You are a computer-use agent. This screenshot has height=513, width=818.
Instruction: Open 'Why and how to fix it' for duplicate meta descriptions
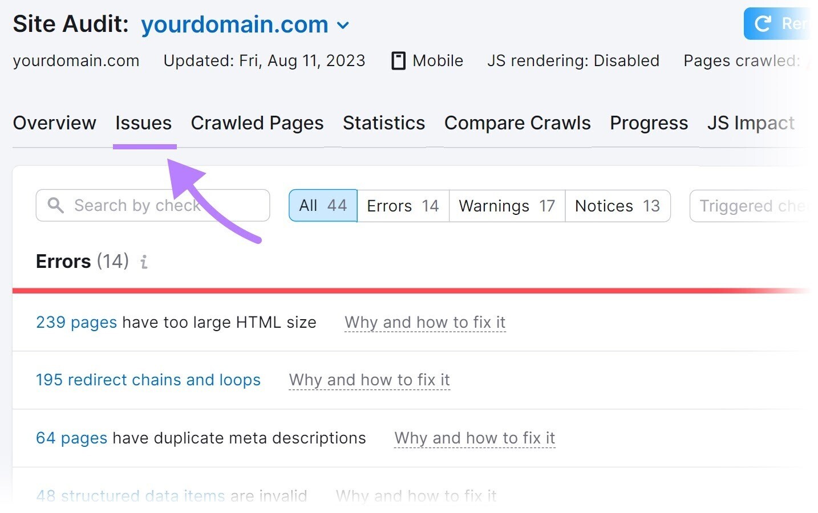[475, 438]
